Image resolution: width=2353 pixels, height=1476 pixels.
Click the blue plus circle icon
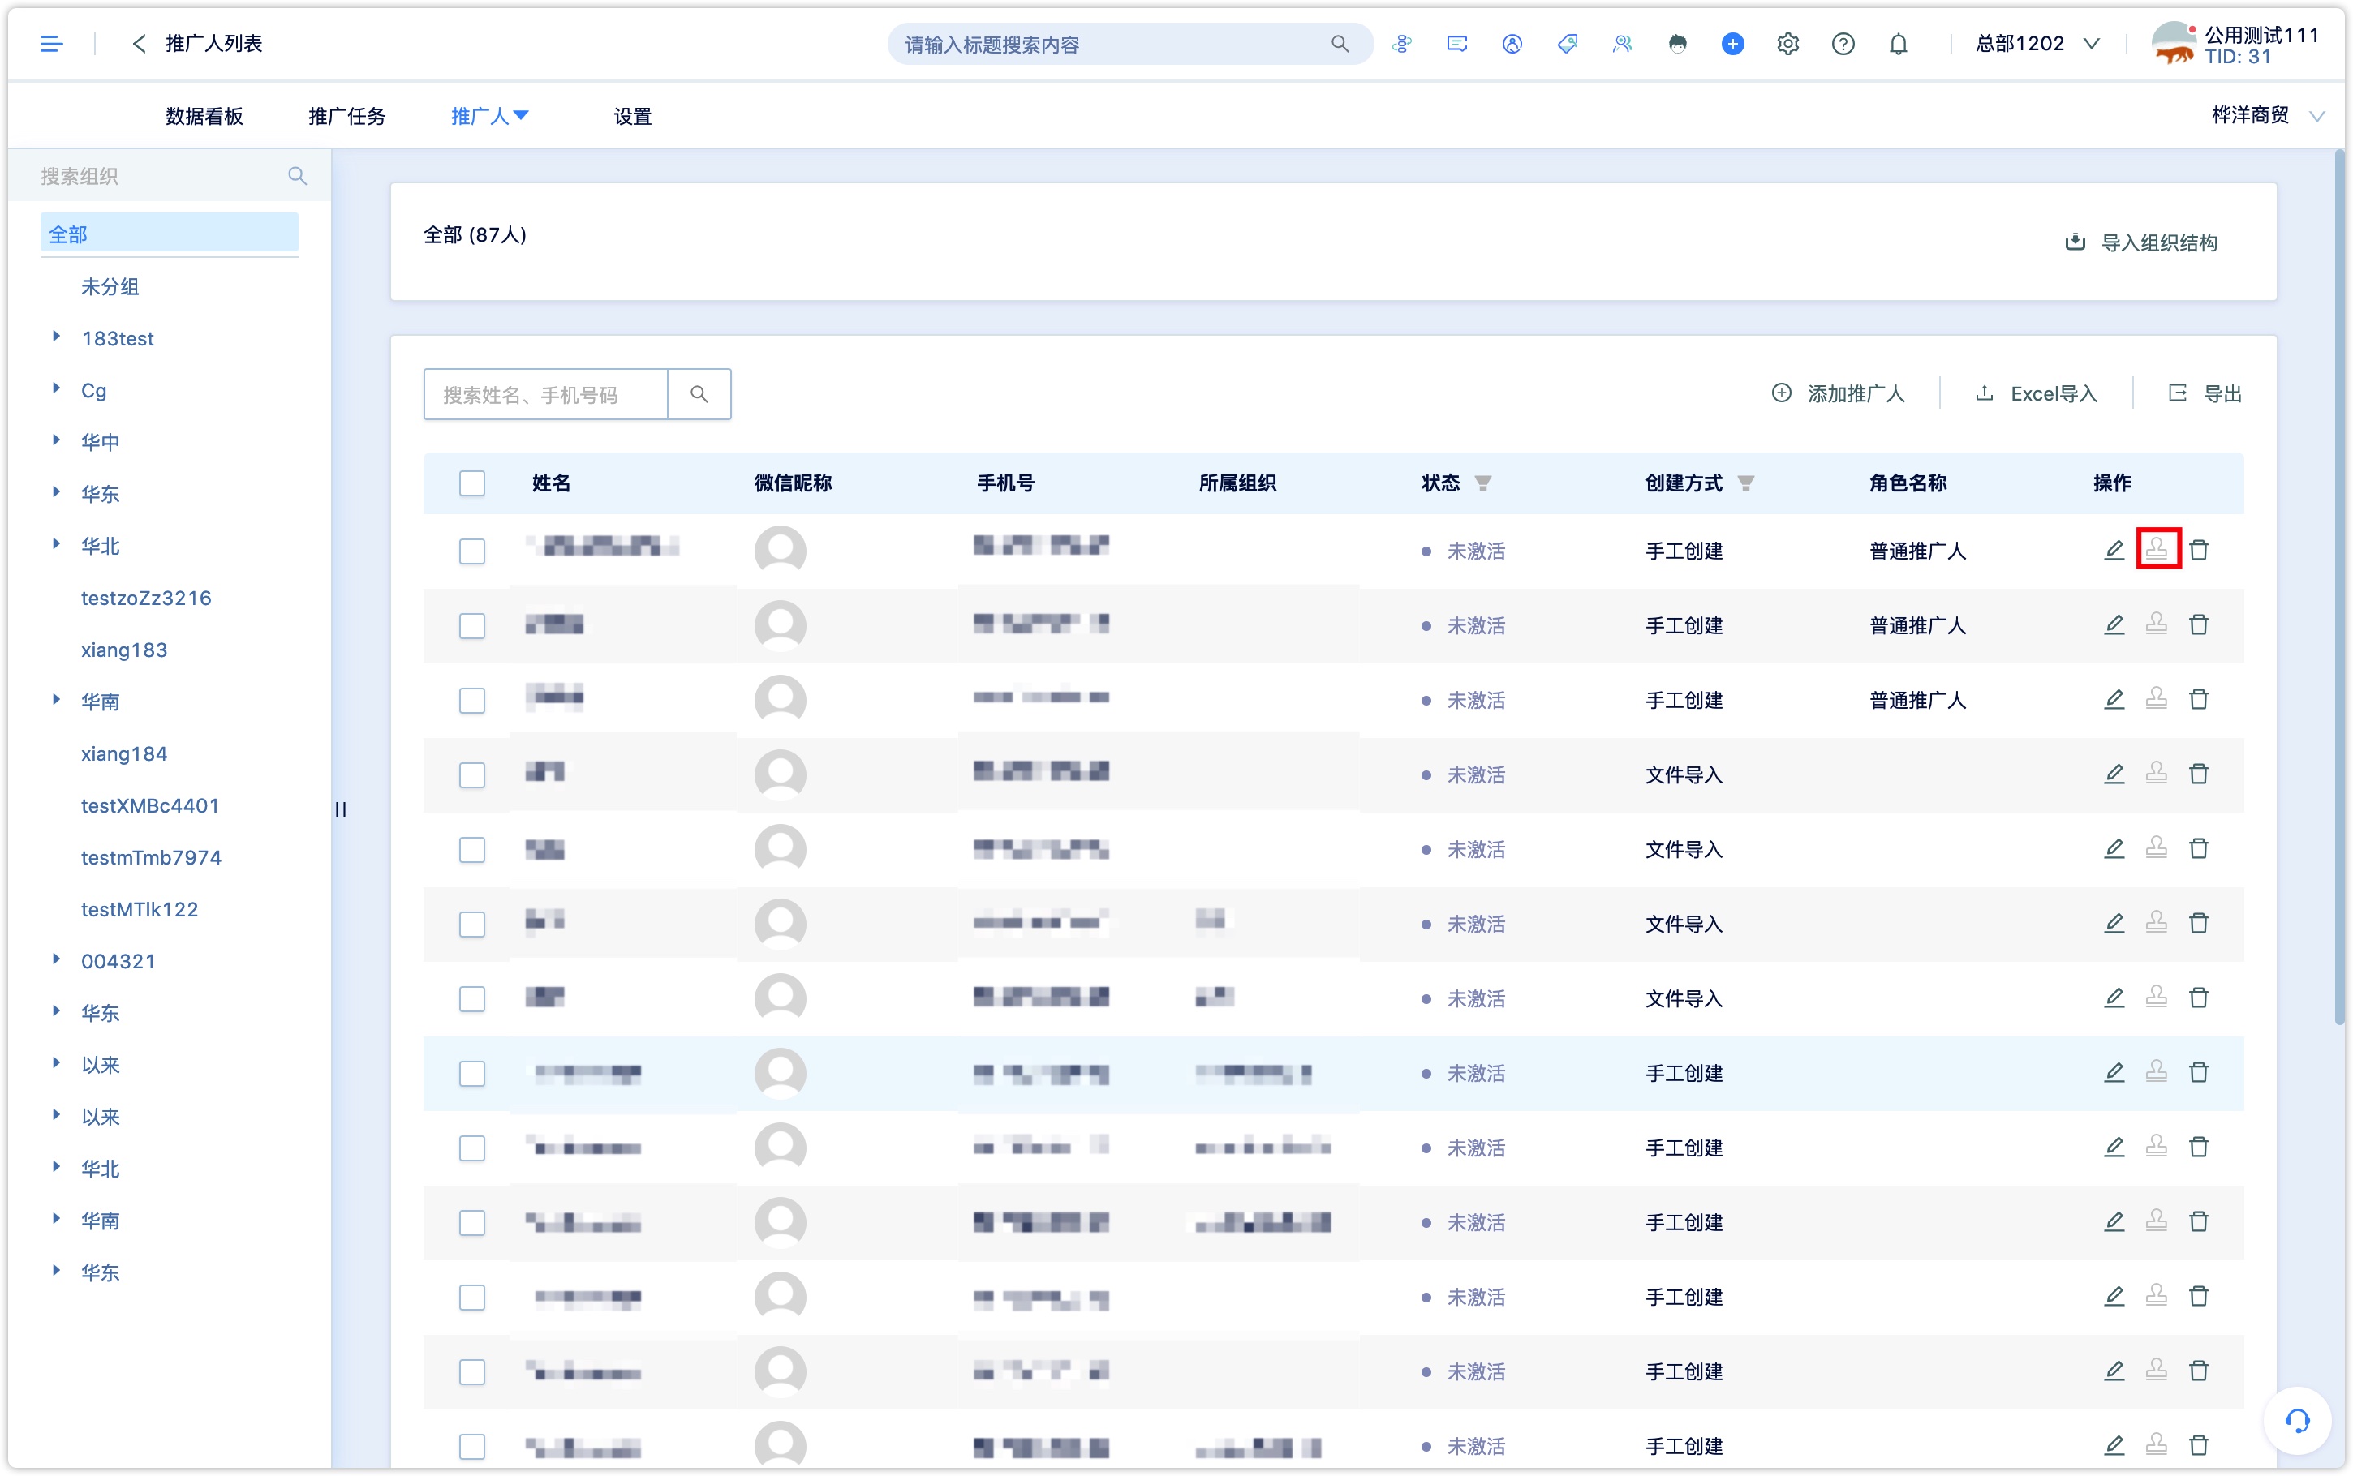coord(1732,44)
